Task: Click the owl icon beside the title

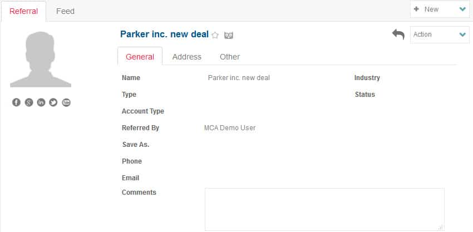Action: click(x=229, y=35)
